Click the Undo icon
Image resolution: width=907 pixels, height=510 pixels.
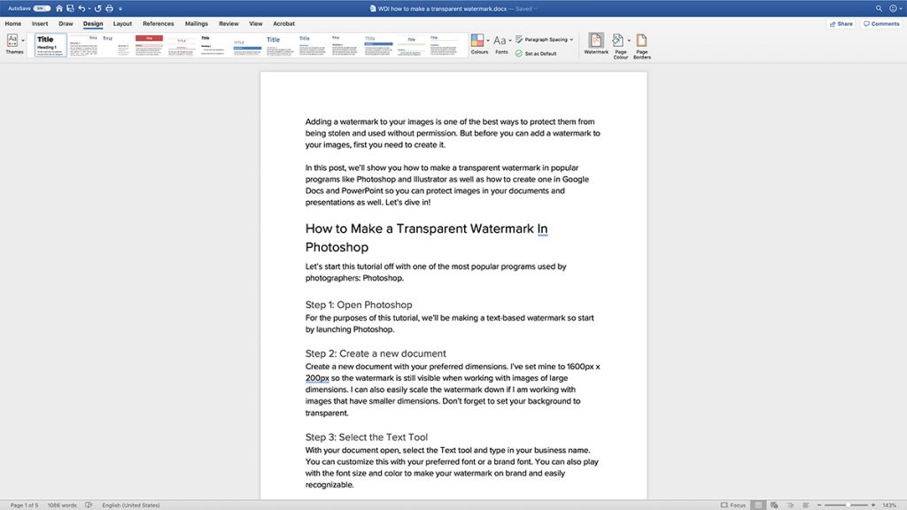click(82, 8)
